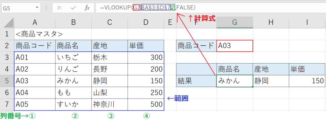
Task: Select cell 栃木
Action: click(x=110, y=58)
